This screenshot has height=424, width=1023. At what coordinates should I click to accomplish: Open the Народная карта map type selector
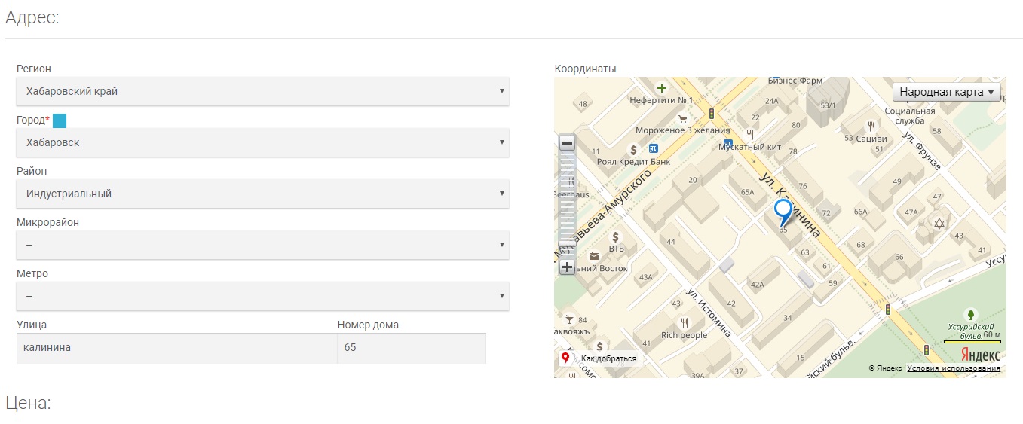pos(947,92)
